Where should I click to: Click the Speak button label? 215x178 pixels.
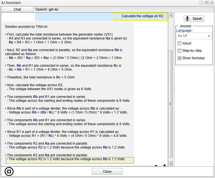pyautogui.click(x=197, y=19)
